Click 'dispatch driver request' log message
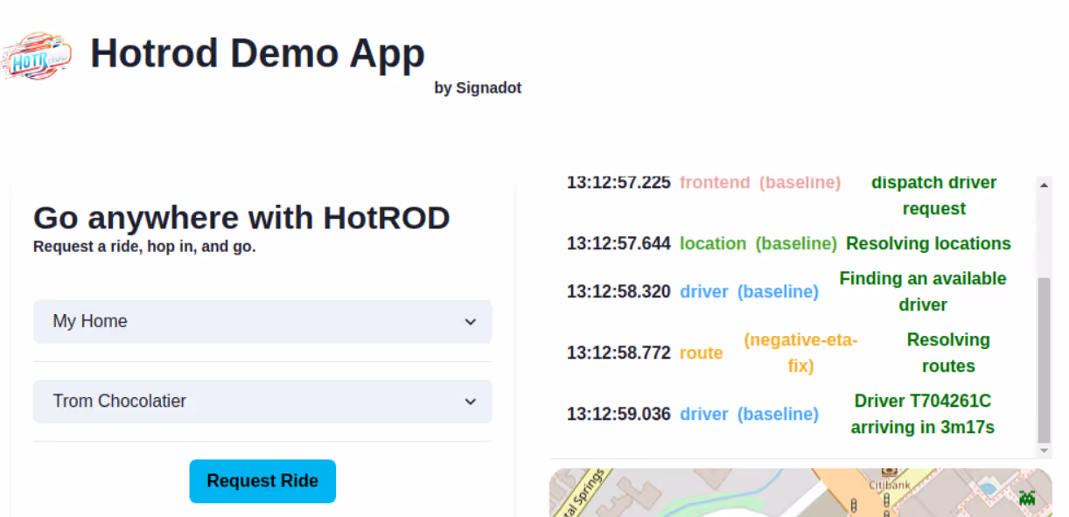This screenshot has width=1069, height=517. pos(933,195)
